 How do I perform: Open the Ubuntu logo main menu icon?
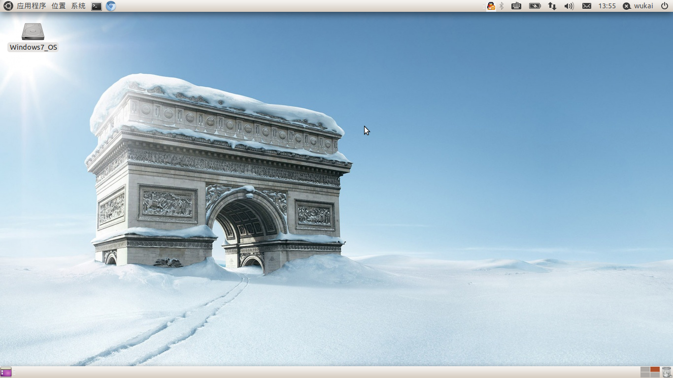tap(8, 6)
